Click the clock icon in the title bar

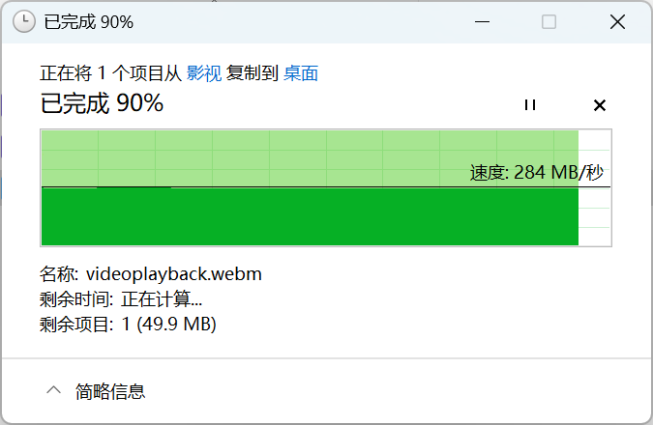tap(24, 21)
